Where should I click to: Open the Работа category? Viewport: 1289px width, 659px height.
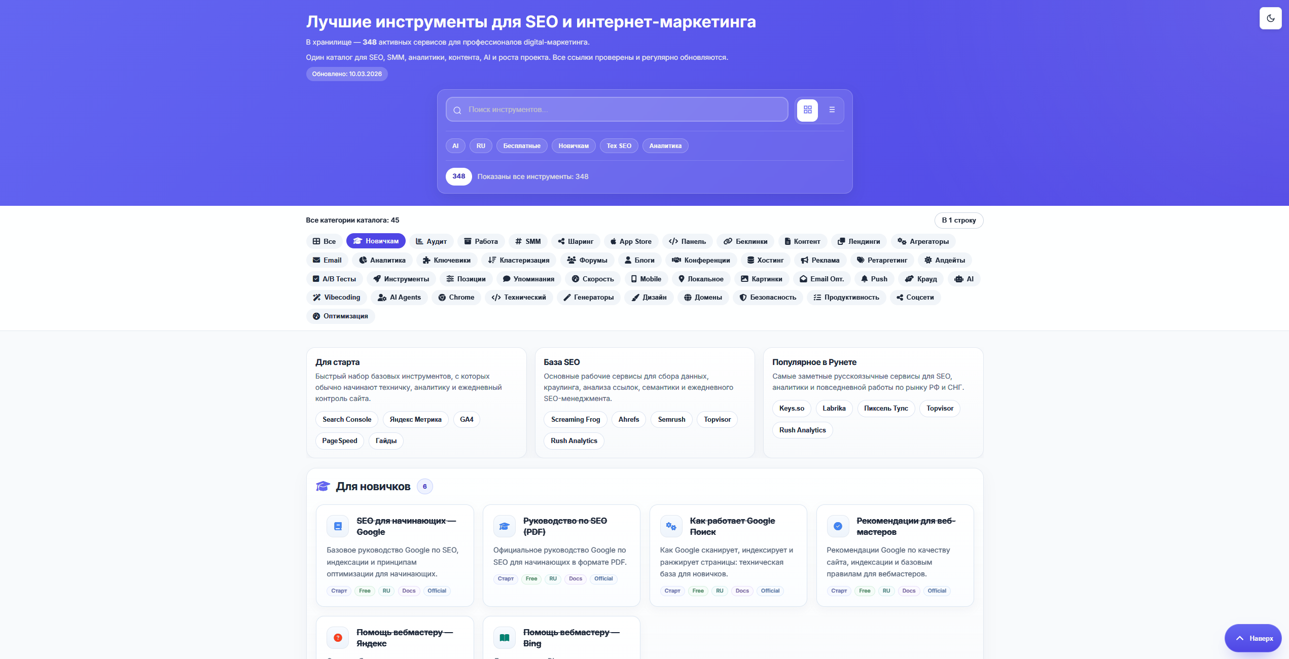[x=481, y=241]
